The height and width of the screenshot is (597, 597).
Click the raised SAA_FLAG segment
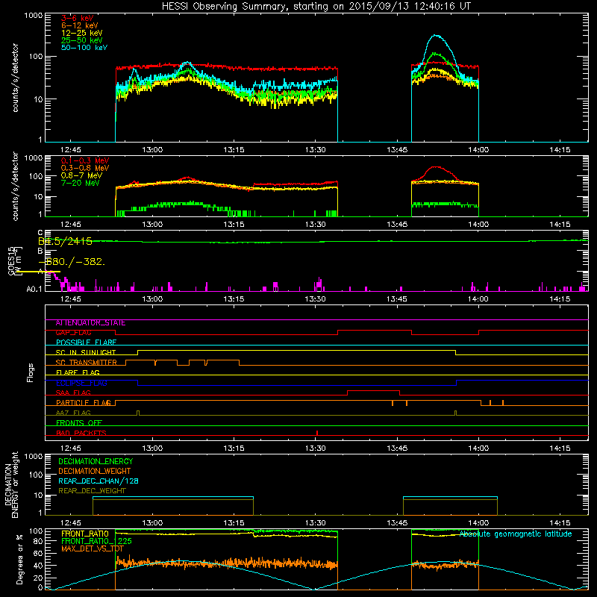374,391
